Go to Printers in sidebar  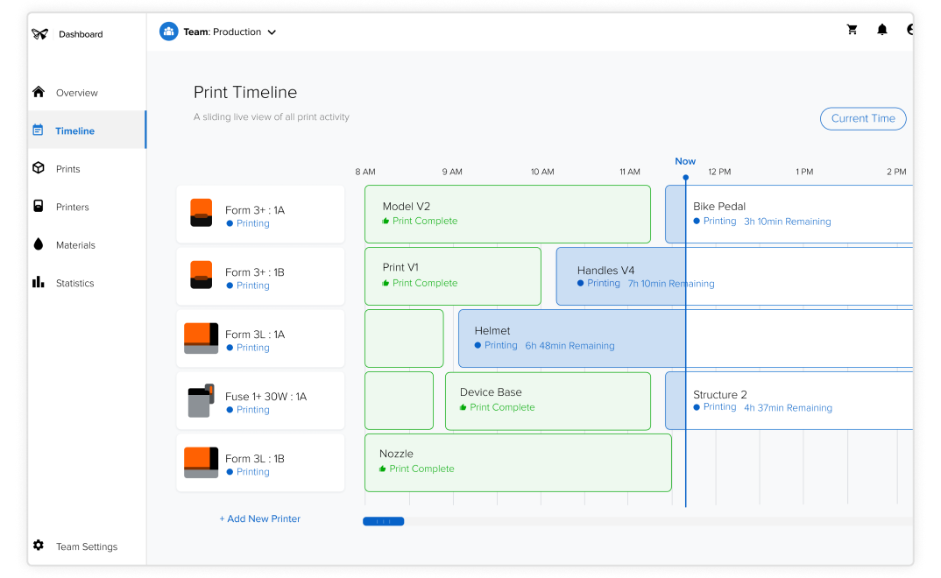(72, 207)
